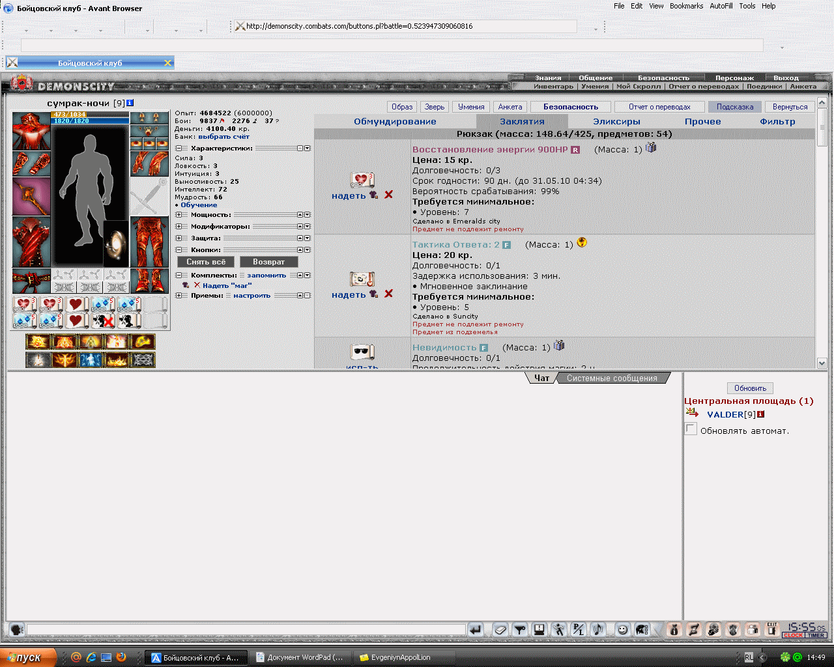Click the blue mana bar 1820/1820
This screenshot has width=834, height=667.
coord(90,121)
